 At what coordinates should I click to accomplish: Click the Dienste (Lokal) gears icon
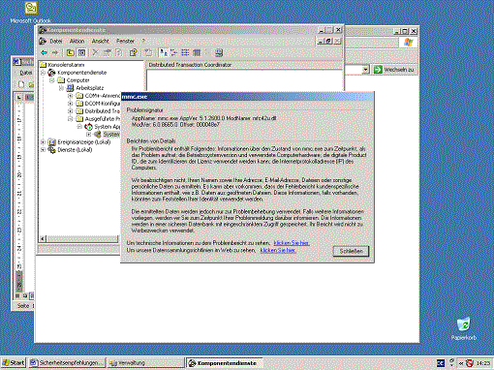click(x=51, y=150)
